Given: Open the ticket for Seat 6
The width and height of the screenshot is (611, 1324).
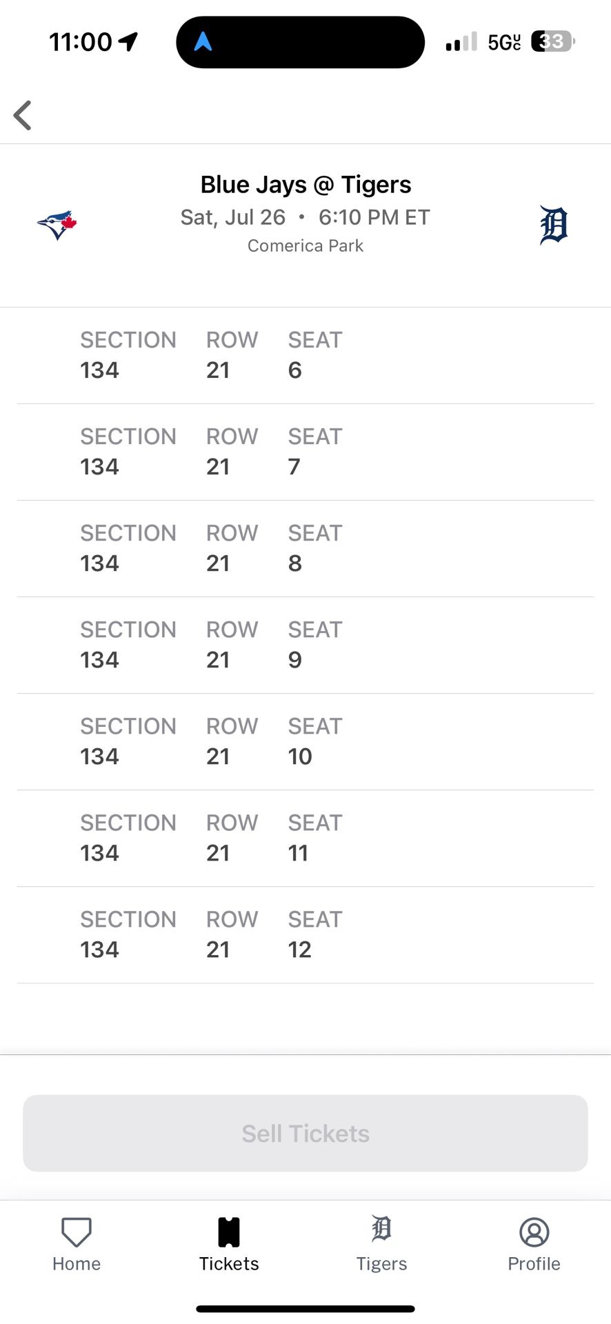Looking at the screenshot, I should pyautogui.click(x=305, y=355).
